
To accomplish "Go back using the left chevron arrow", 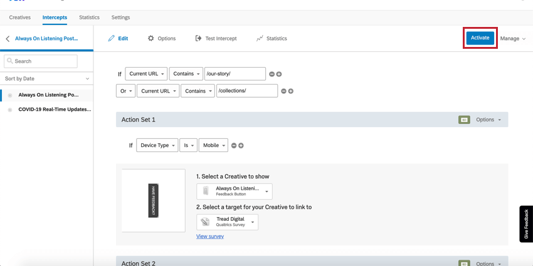I will [x=8, y=39].
